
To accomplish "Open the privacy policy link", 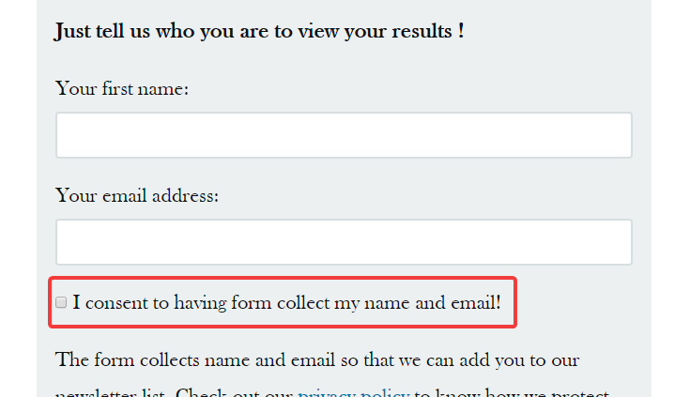I will point(354,393).
